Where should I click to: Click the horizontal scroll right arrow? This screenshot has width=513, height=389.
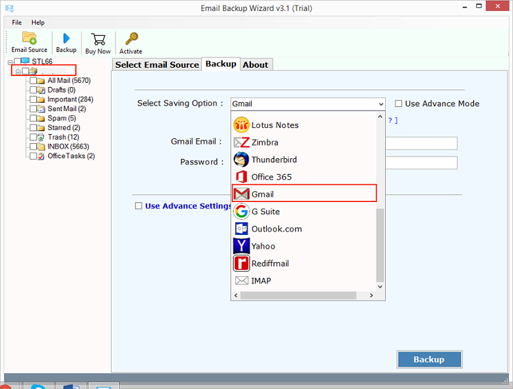pyautogui.click(x=371, y=295)
